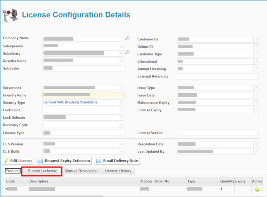Select the Products tab
Viewport: 267px width, 197px height.
point(13,171)
